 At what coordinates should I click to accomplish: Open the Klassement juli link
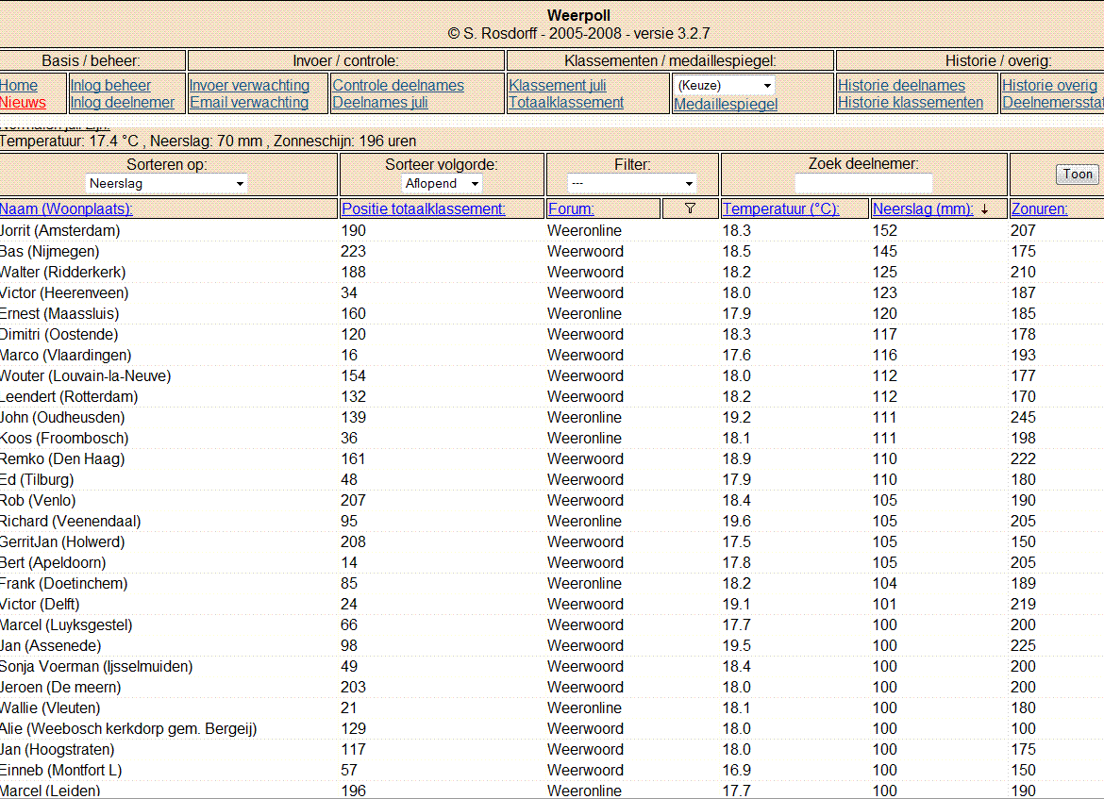tap(558, 85)
